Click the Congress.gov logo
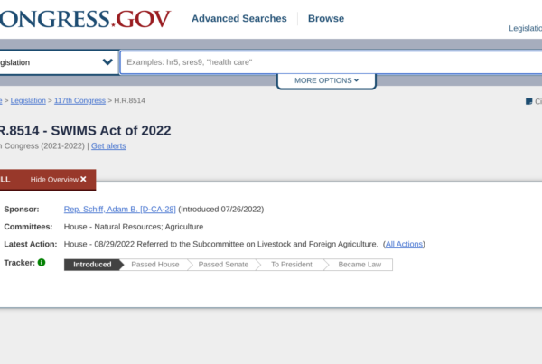 (85, 19)
